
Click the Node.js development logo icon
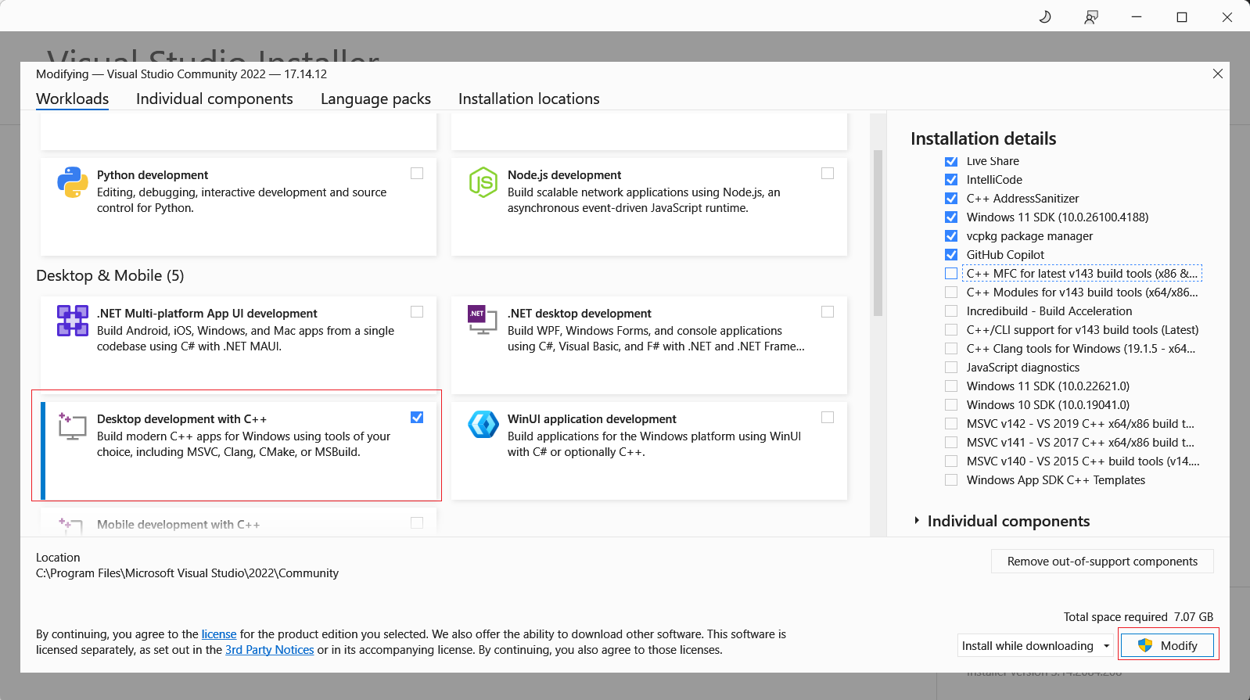tap(483, 182)
